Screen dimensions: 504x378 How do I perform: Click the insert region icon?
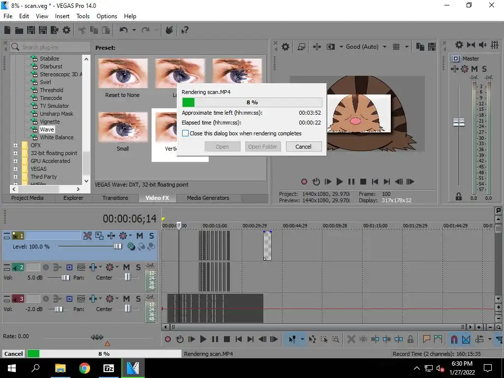[x=438, y=339]
